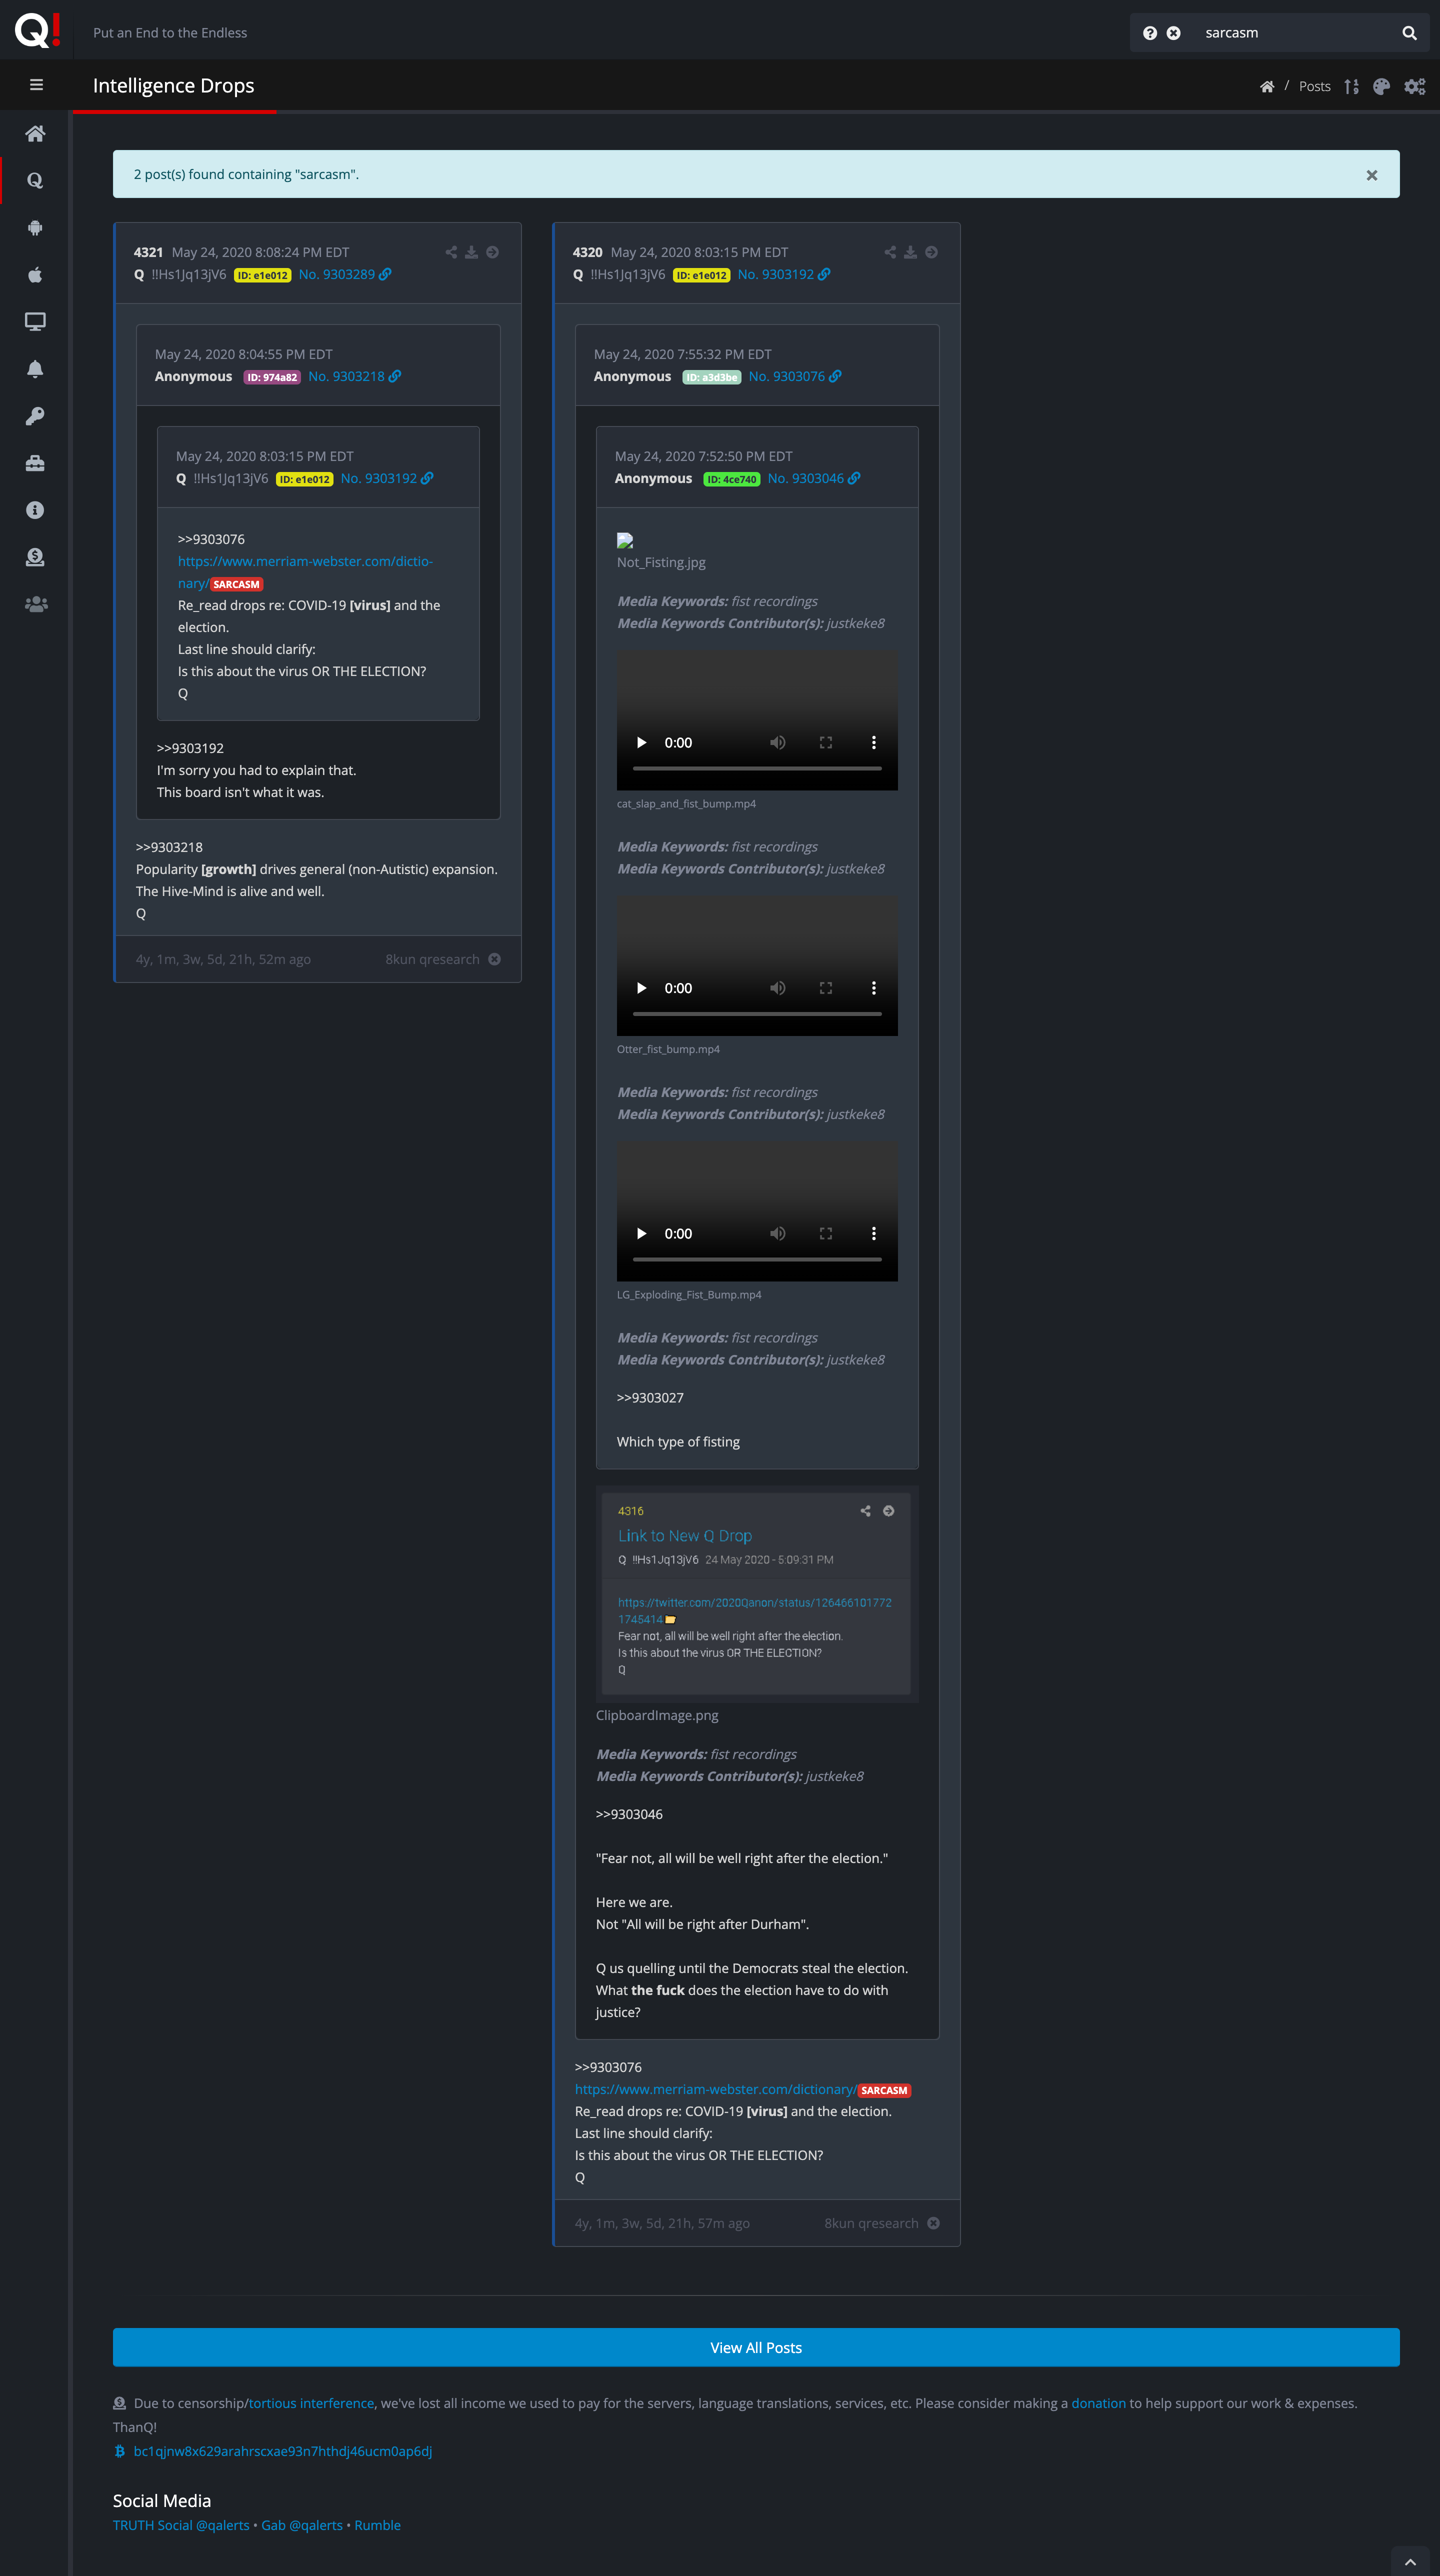The height and width of the screenshot is (2576, 1440).
Task: Mute the LG_Exploding_Fist_Bump.mp4 video
Action: click(777, 1234)
